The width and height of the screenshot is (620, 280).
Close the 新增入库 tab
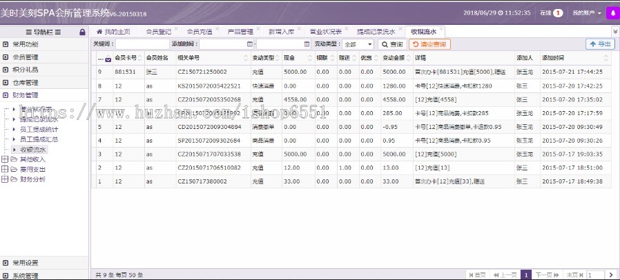coord(298,29)
